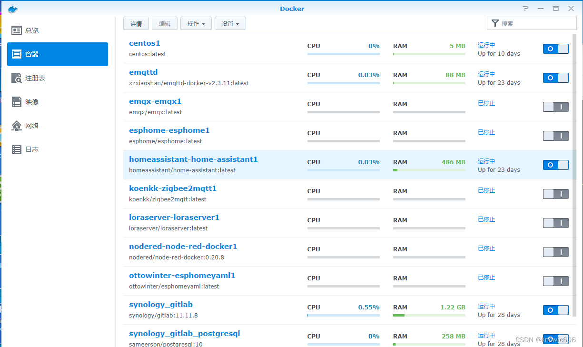Click 已停止 status of emqx-emqx1
Viewport: 583px width, 347px height.
click(486, 103)
